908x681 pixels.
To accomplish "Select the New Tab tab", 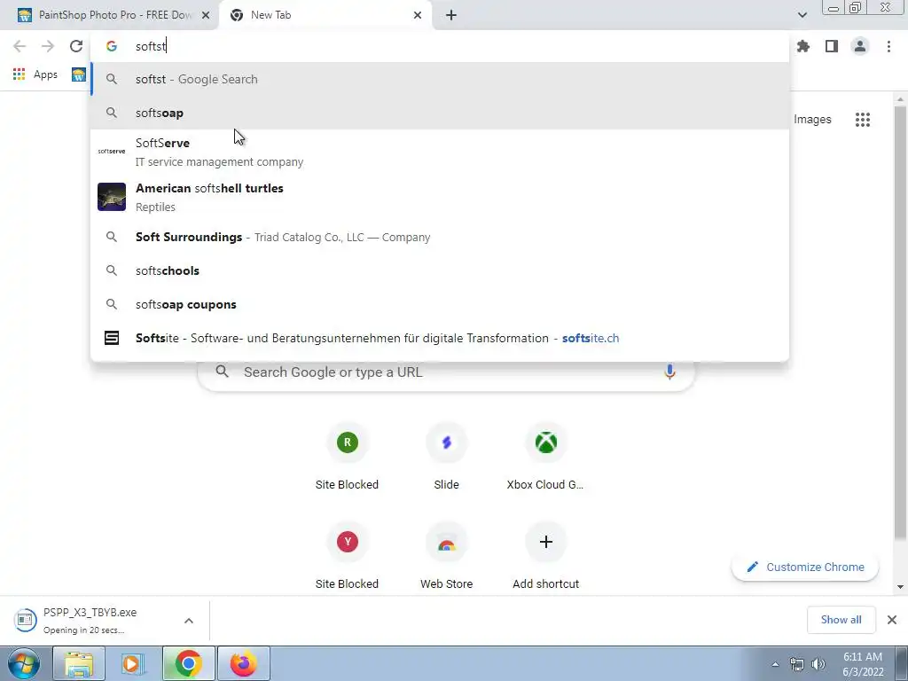I will pos(325,15).
